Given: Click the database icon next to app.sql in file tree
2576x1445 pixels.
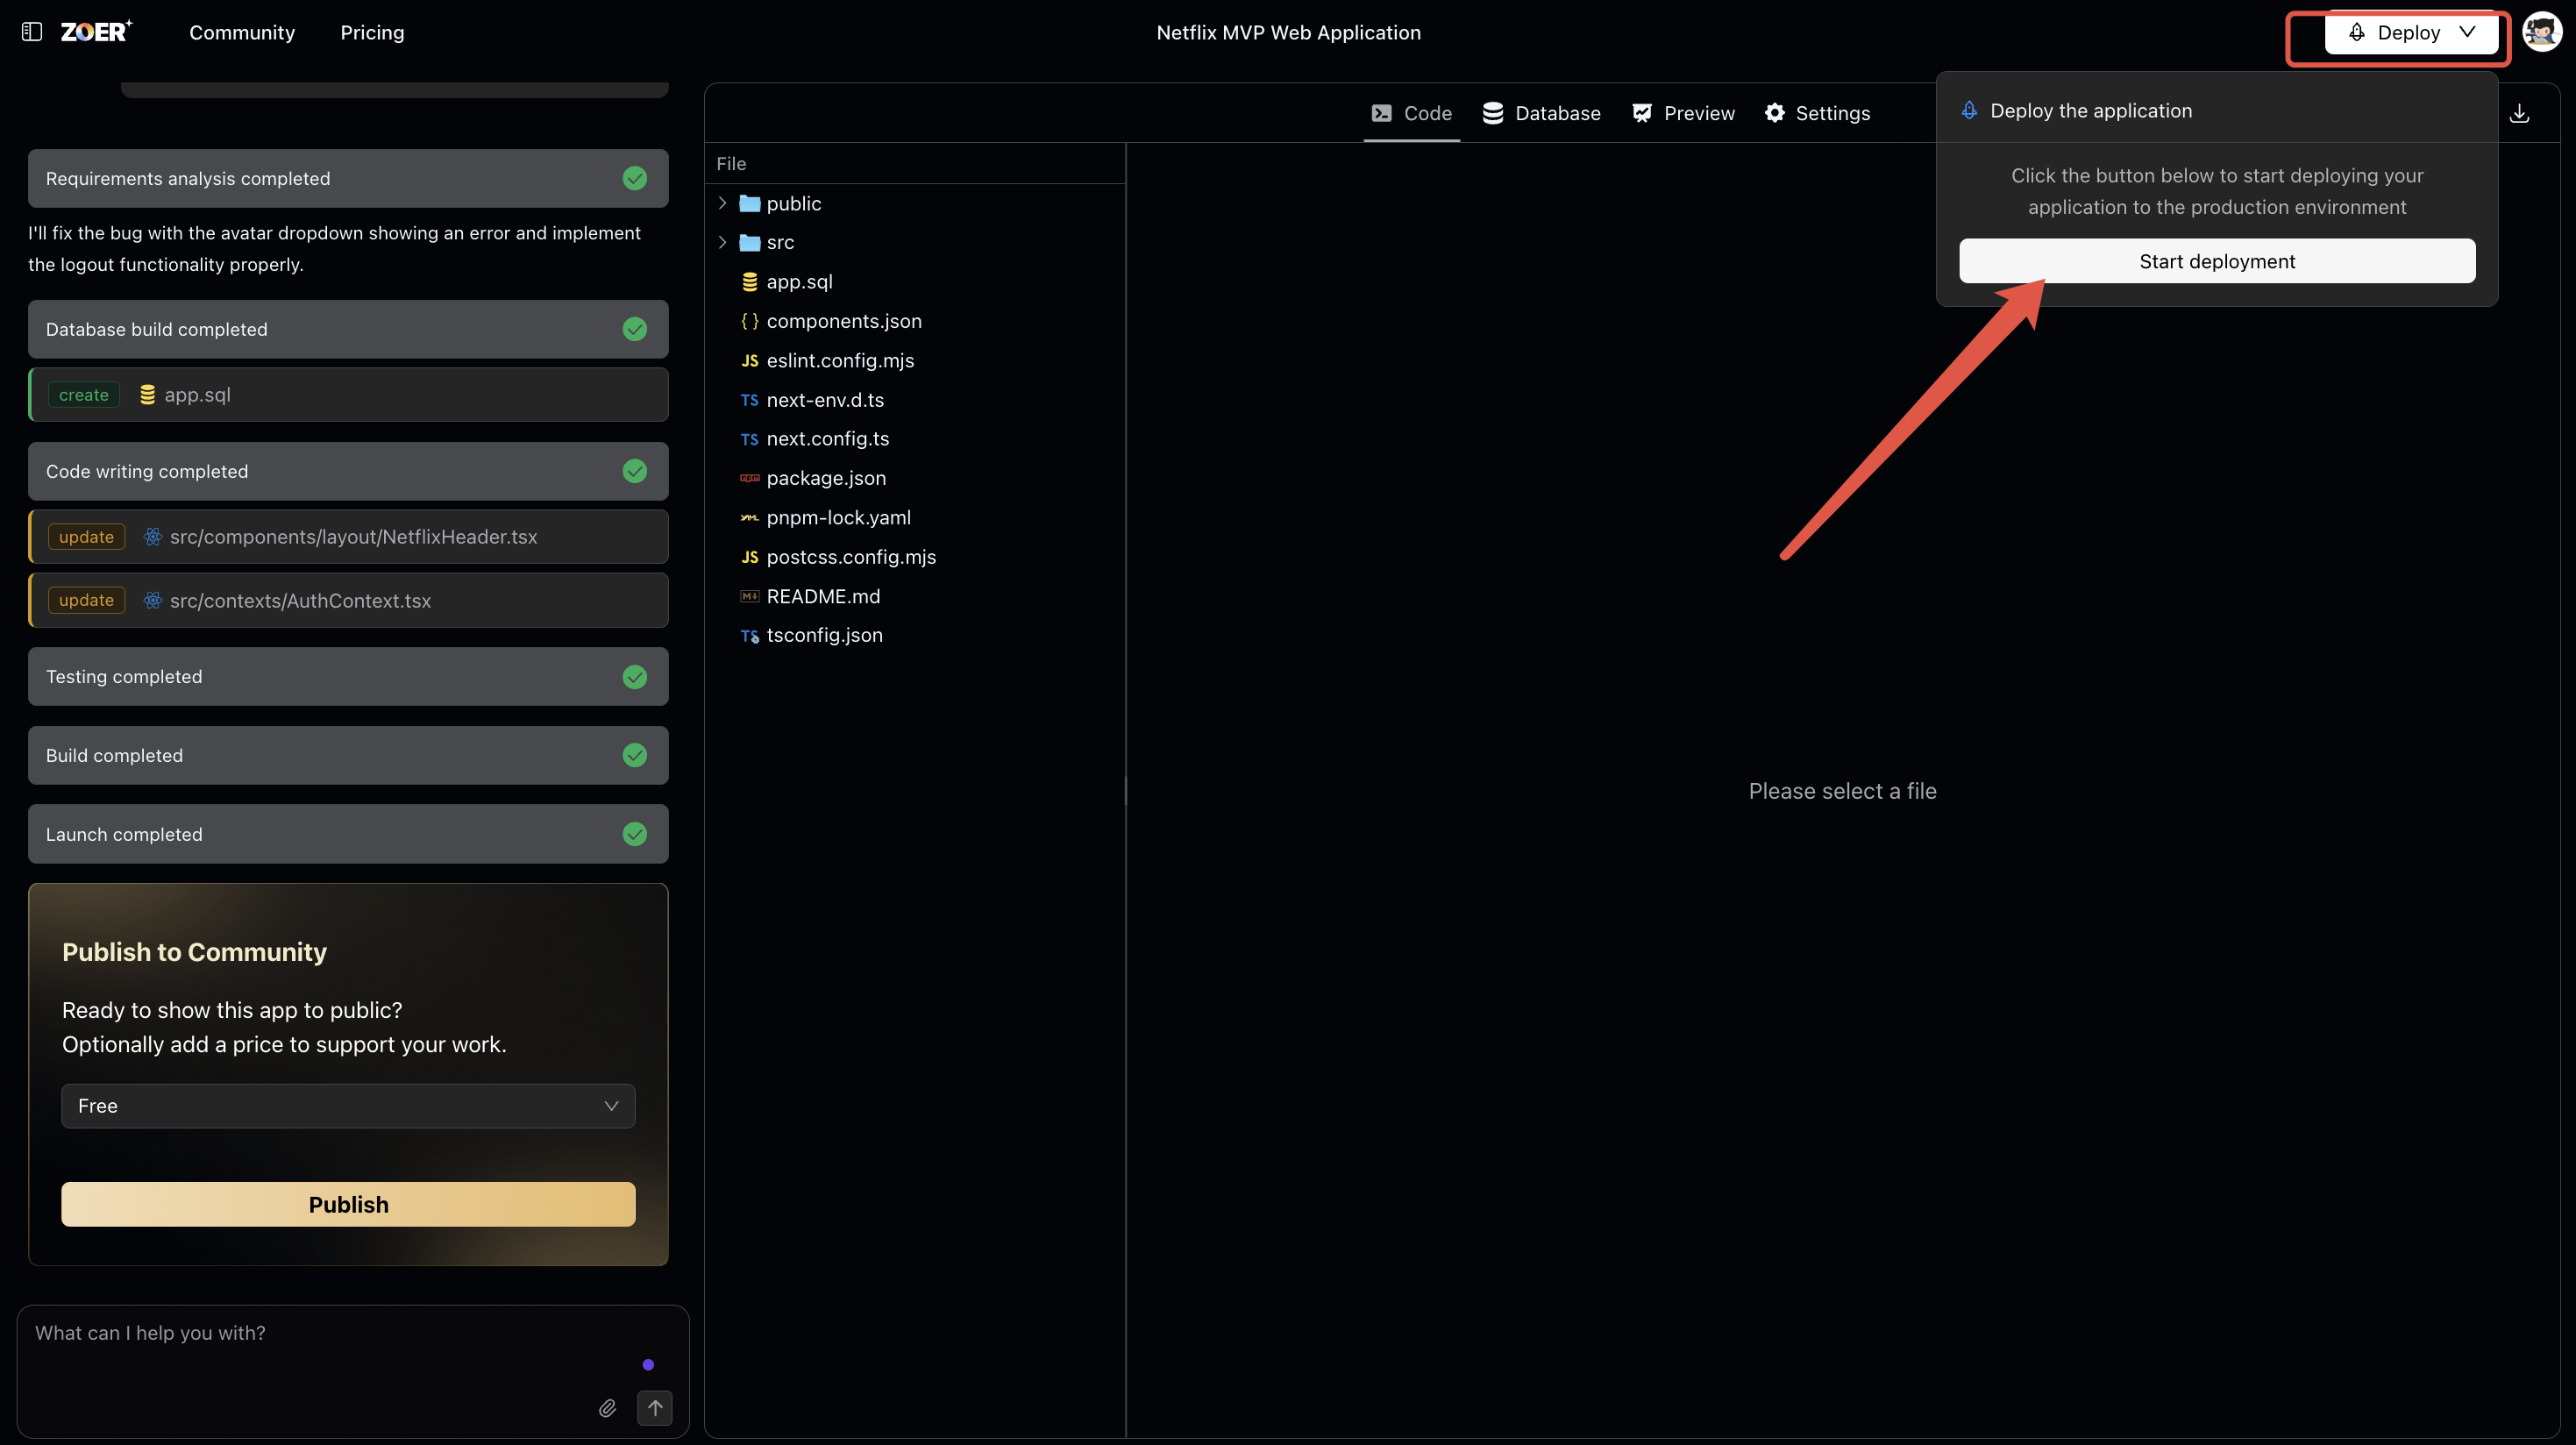Looking at the screenshot, I should (749, 282).
